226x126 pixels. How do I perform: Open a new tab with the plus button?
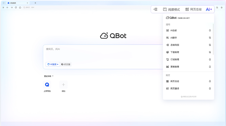click(35, 3)
